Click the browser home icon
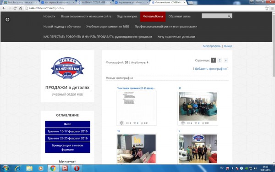 [21, 8]
